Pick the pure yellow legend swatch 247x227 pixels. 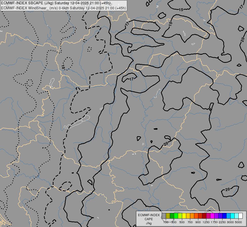pos(184,216)
